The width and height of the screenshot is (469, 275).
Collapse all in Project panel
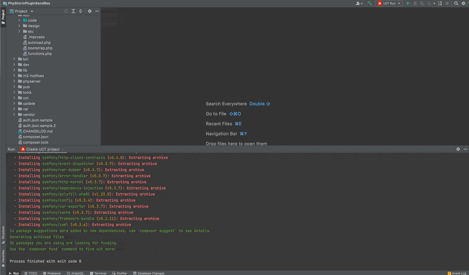click(81, 11)
